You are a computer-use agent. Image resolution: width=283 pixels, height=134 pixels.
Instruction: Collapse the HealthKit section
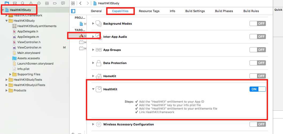pyautogui.click(x=93, y=89)
